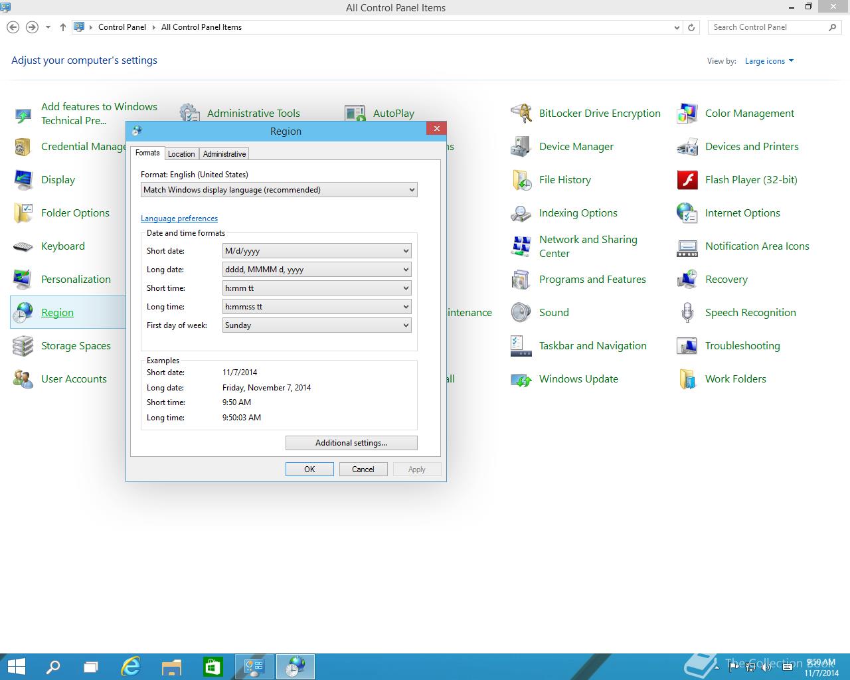This screenshot has height=680, width=850.
Task: Open Task View from taskbar
Action: click(x=91, y=667)
